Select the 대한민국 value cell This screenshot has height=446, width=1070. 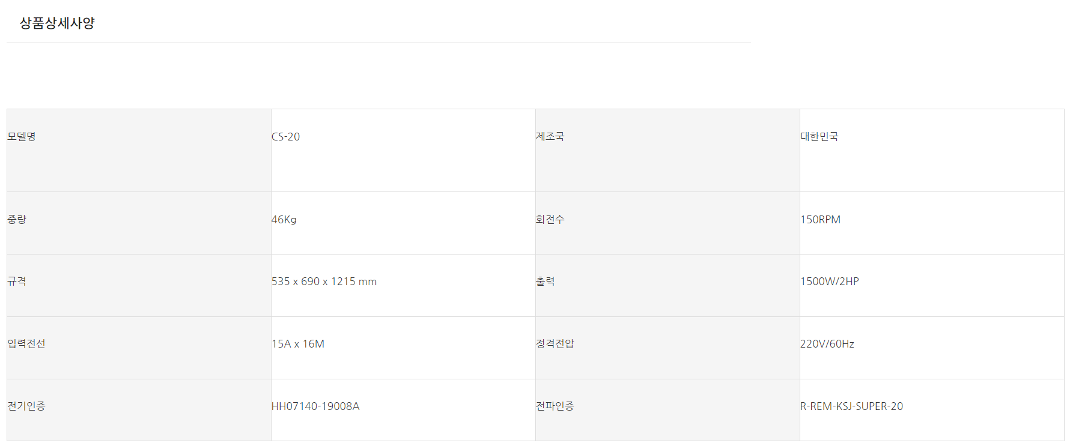pos(819,137)
